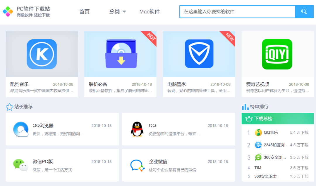Click the 微信PC版 chat bubbles icon
Screen dimensions: 316x186
click(21, 165)
